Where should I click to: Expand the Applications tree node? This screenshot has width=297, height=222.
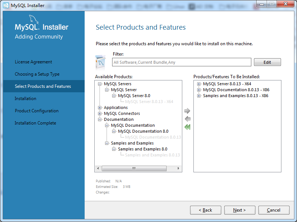pyautogui.click(x=99, y=107)
